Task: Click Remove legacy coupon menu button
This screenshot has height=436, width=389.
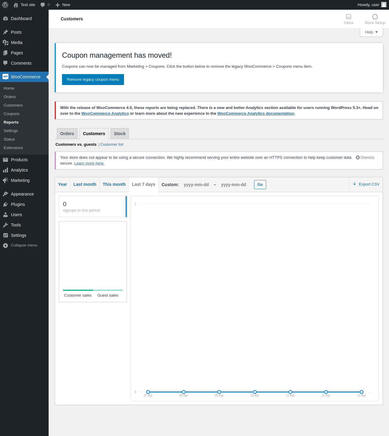Action: point(93,80)
